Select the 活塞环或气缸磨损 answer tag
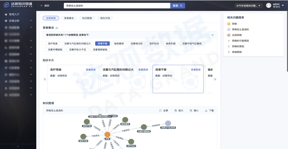This screenshot has width=288, height=149. point(192,43)
